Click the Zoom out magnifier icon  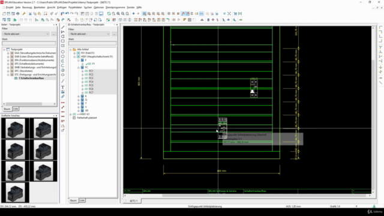click(122, 14)
